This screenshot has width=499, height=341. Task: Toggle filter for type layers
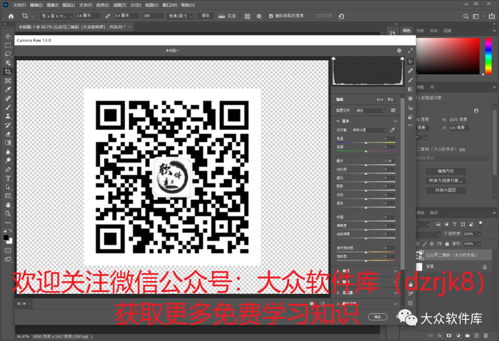coord(455,224)
